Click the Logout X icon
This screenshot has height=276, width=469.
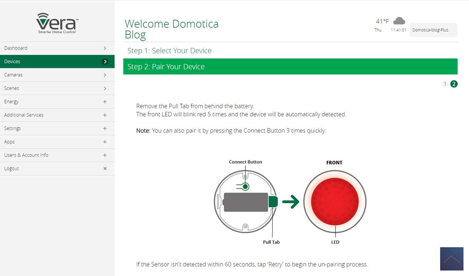pos(105,168)
